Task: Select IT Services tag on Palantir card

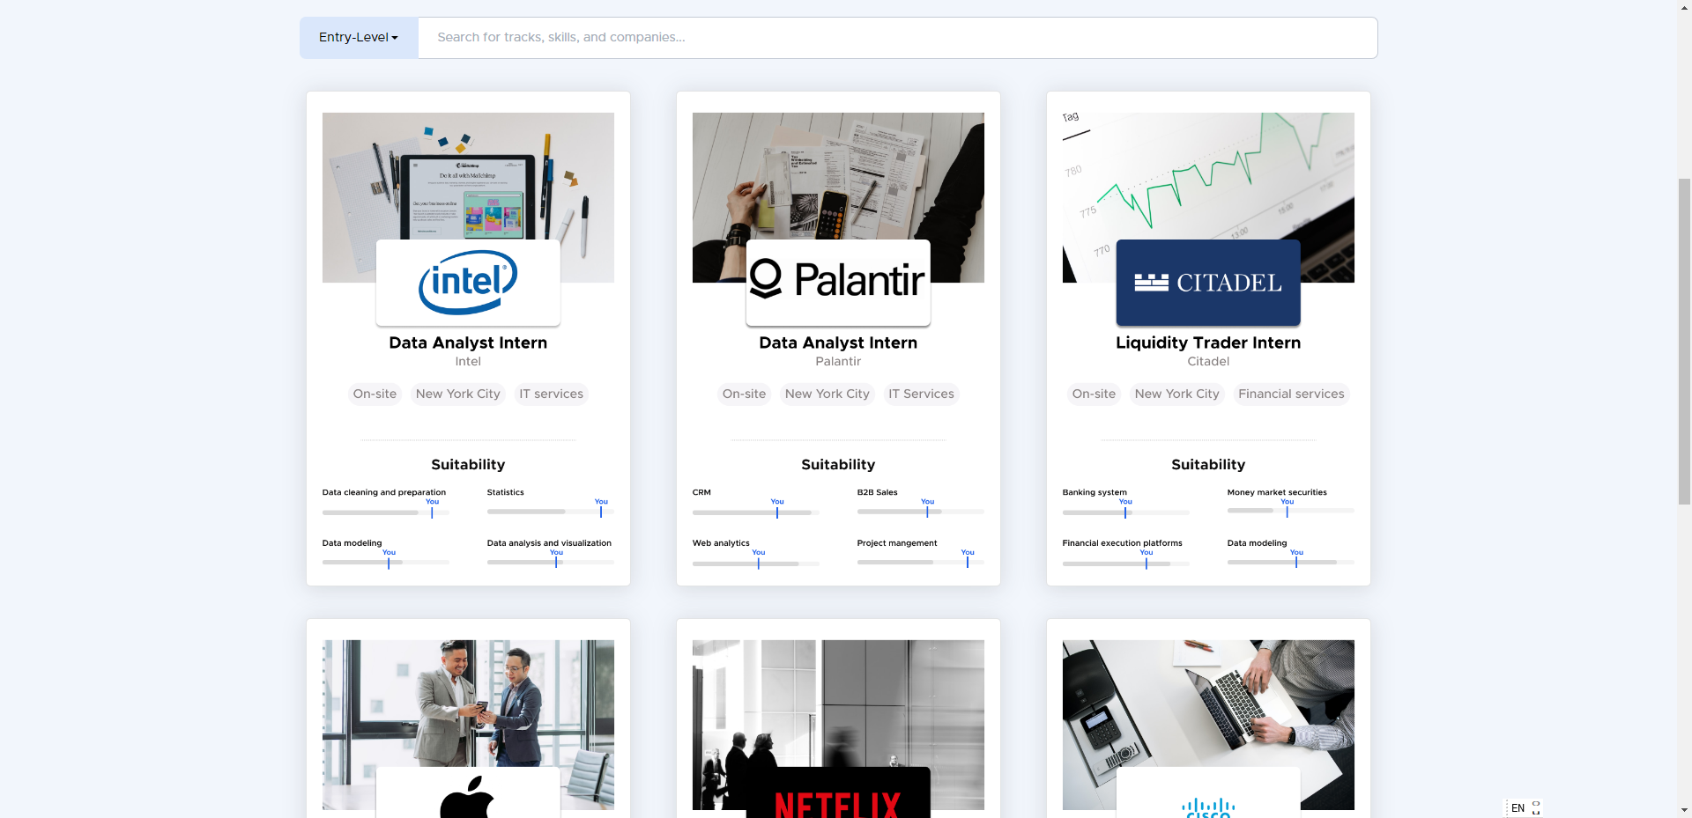Action: 921,394
